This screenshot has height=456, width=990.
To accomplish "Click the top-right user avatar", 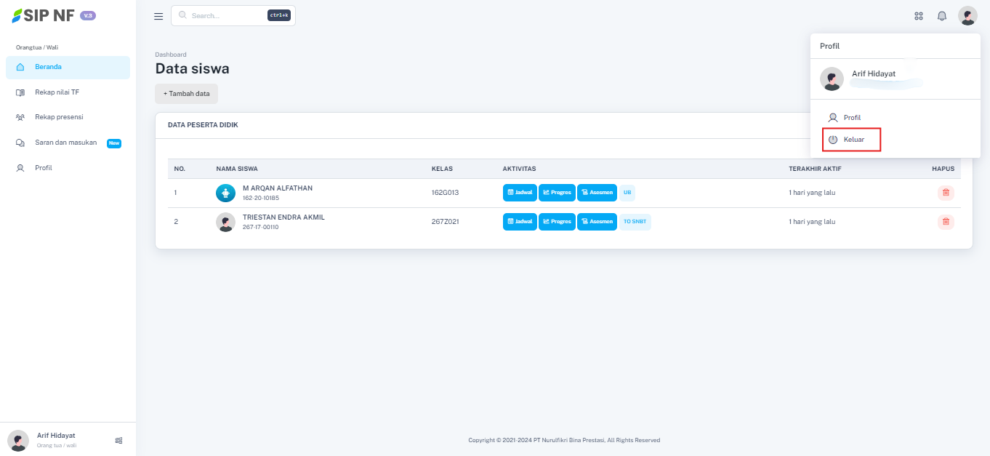I will click(967, 16).
